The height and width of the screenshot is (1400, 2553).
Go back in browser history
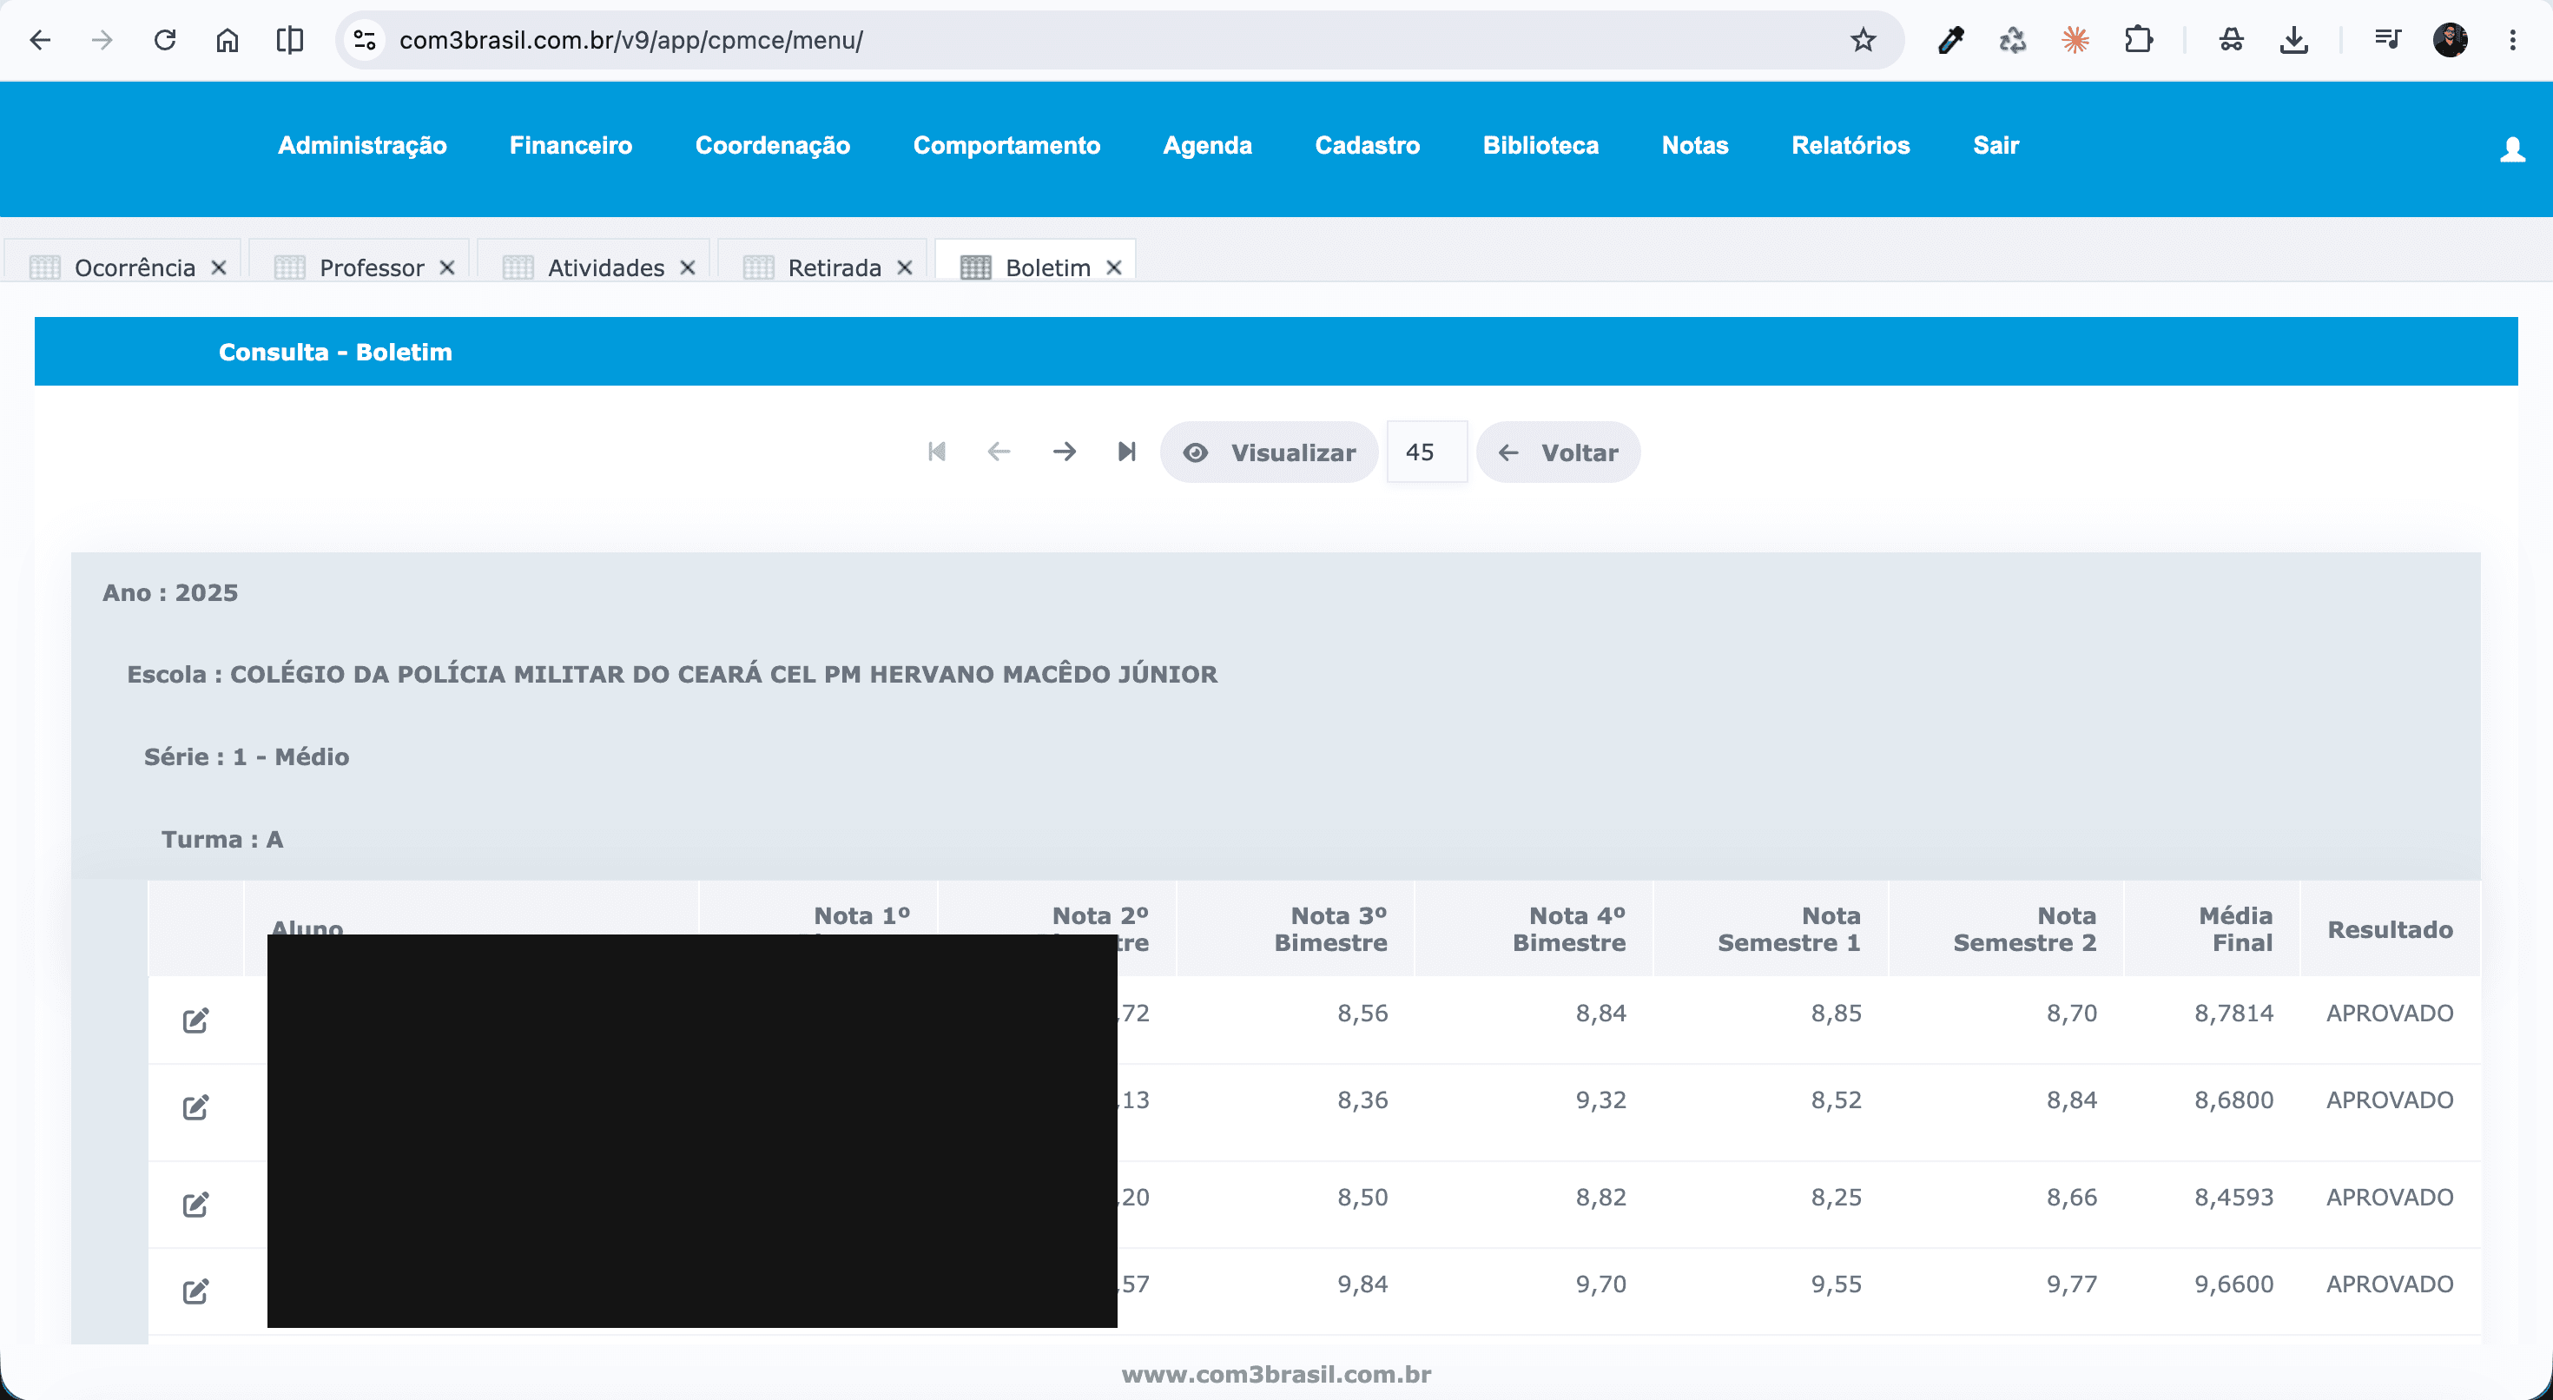click(40, 40)
